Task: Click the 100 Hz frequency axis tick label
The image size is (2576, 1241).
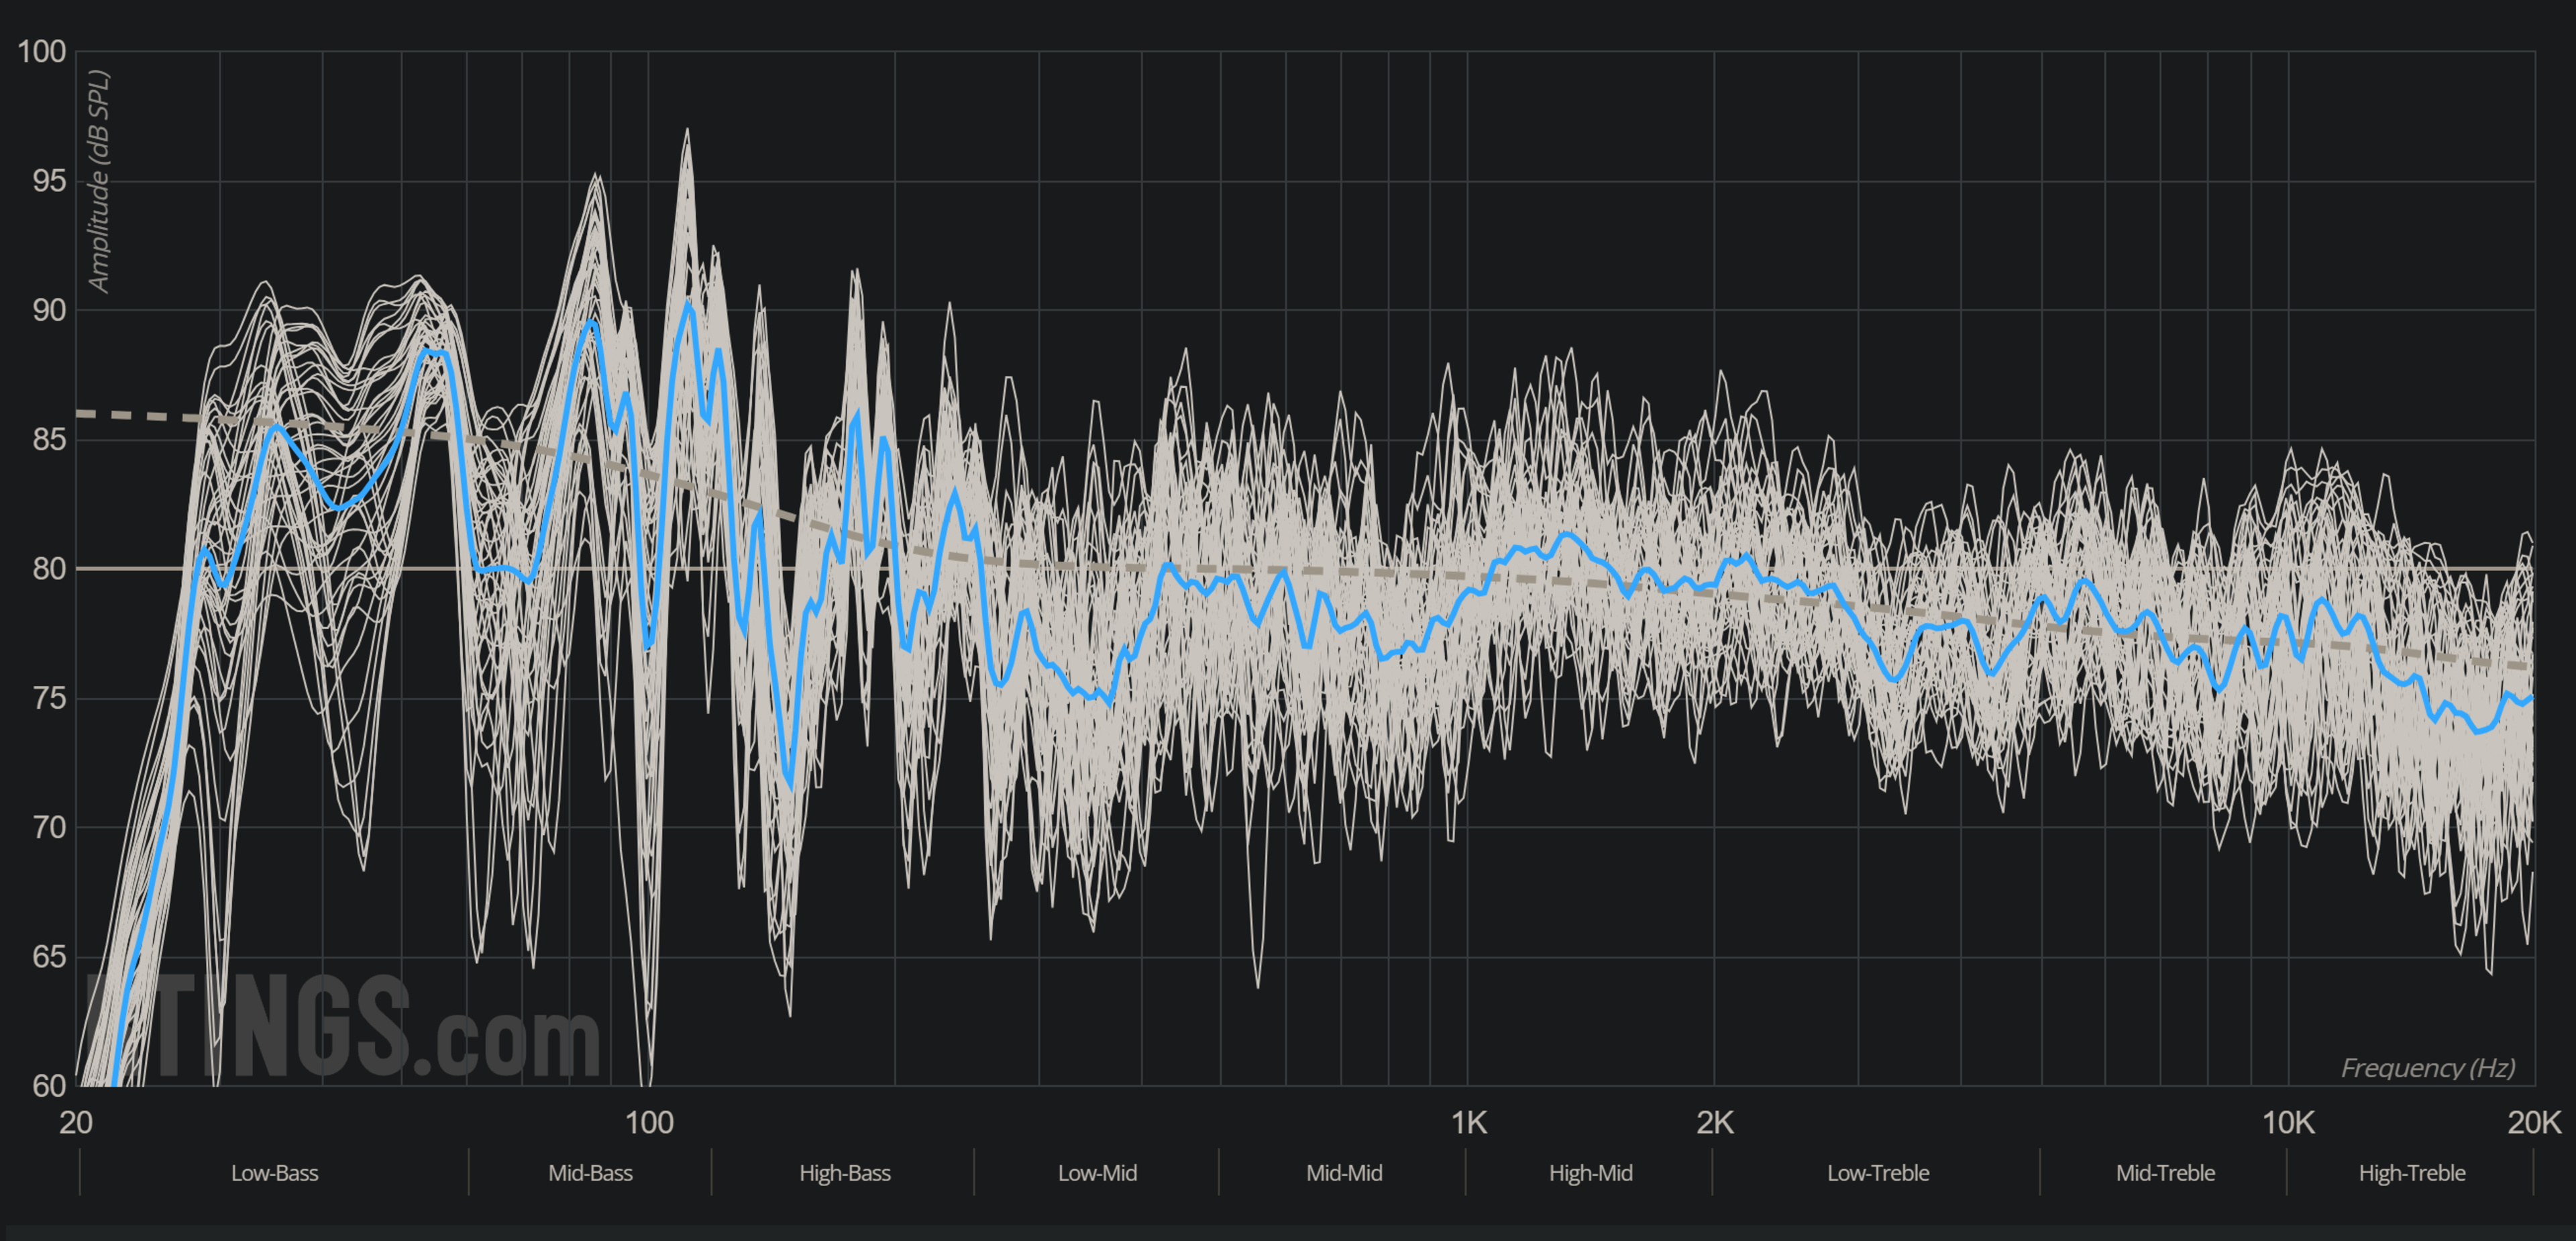Action: pyautogui.click(x=648, y=1123)
